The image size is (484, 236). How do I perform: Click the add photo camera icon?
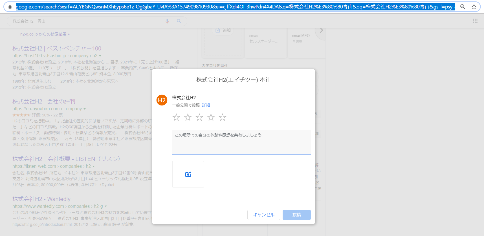pyautogui.click(x=188, y=174)
